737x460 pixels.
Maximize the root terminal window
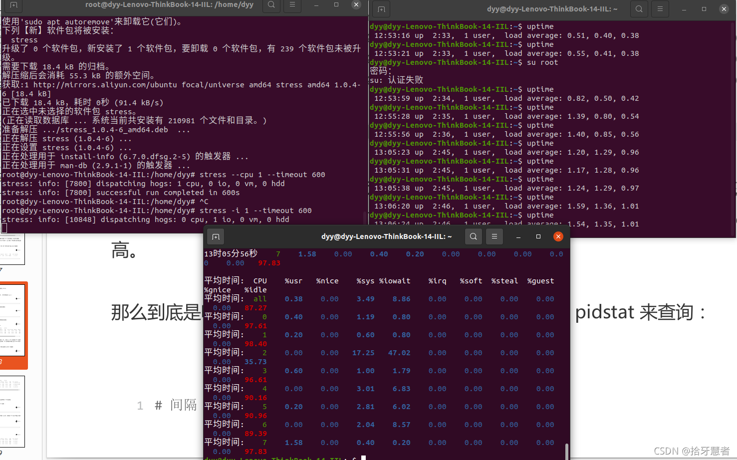point(336,5)
